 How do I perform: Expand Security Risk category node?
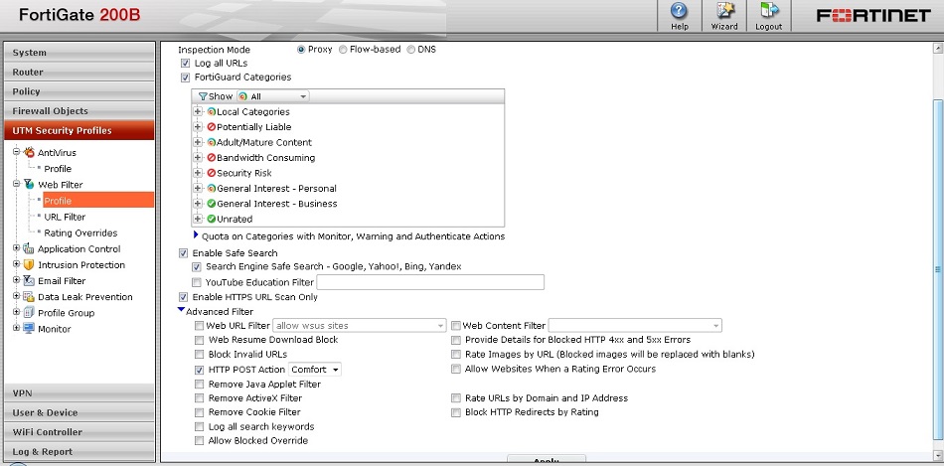(x=198, y=173)
